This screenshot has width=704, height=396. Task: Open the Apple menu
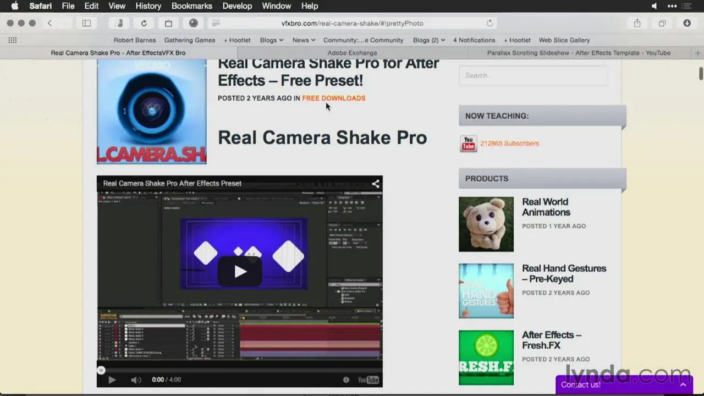pos(15,6)
